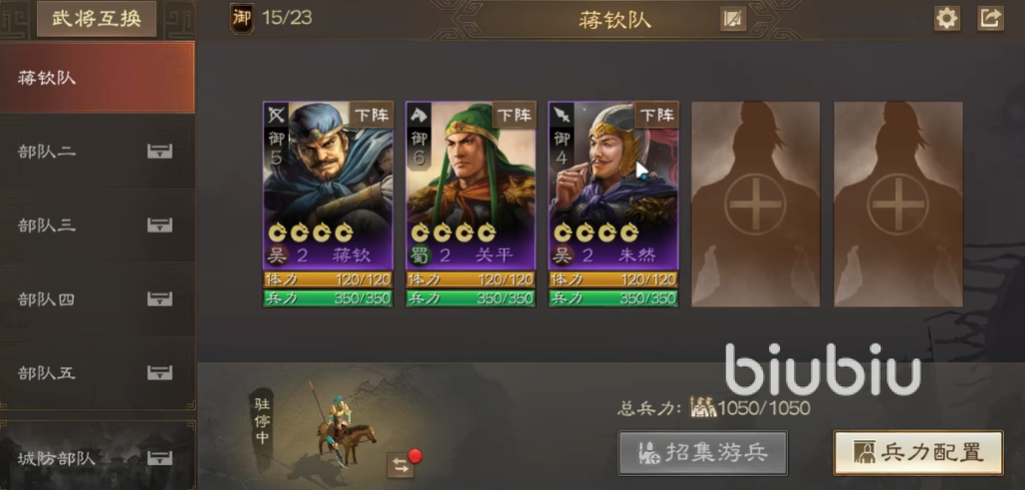This screenshot has width=1025, height=490.
Task: Remove 蒋钦 with the 下阵 toggle
Action: 372,115
